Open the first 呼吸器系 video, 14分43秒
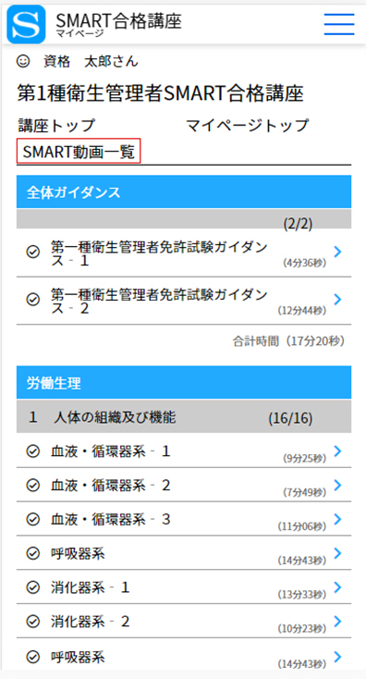 [x=184, y=553]
